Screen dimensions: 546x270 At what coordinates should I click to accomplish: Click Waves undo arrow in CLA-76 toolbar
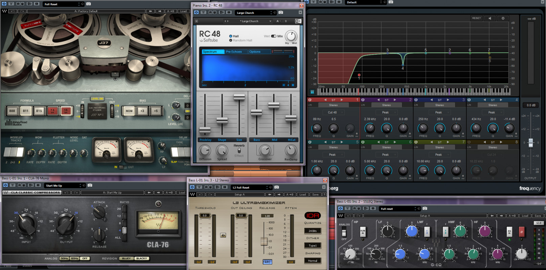(x=67, y=193)
